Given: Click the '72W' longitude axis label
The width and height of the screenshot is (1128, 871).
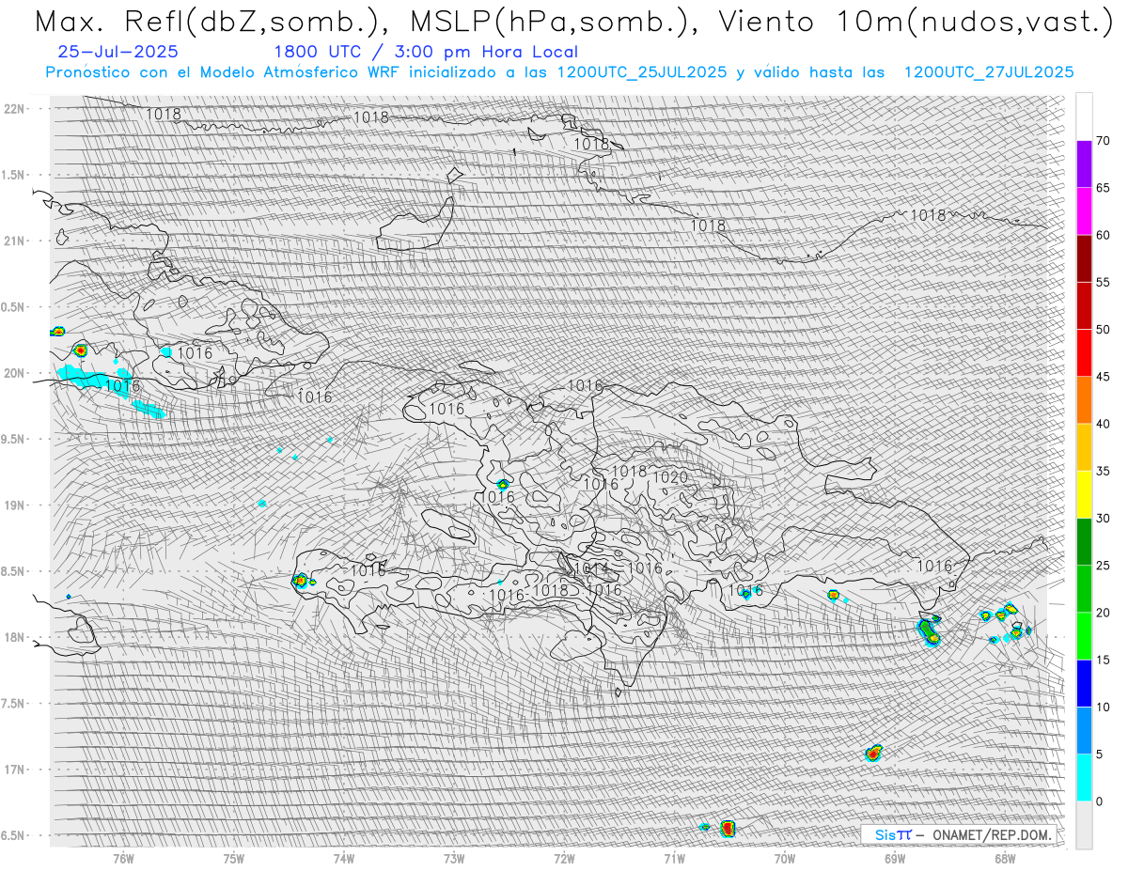Looking at the screenshot, I should pyautogui.click(x=564, y=859).
